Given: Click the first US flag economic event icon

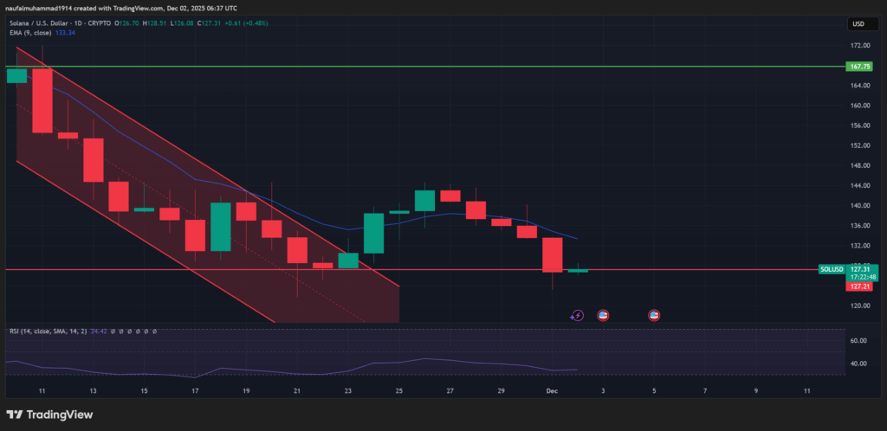Looking at the screenshot, I should pos(603,316).
